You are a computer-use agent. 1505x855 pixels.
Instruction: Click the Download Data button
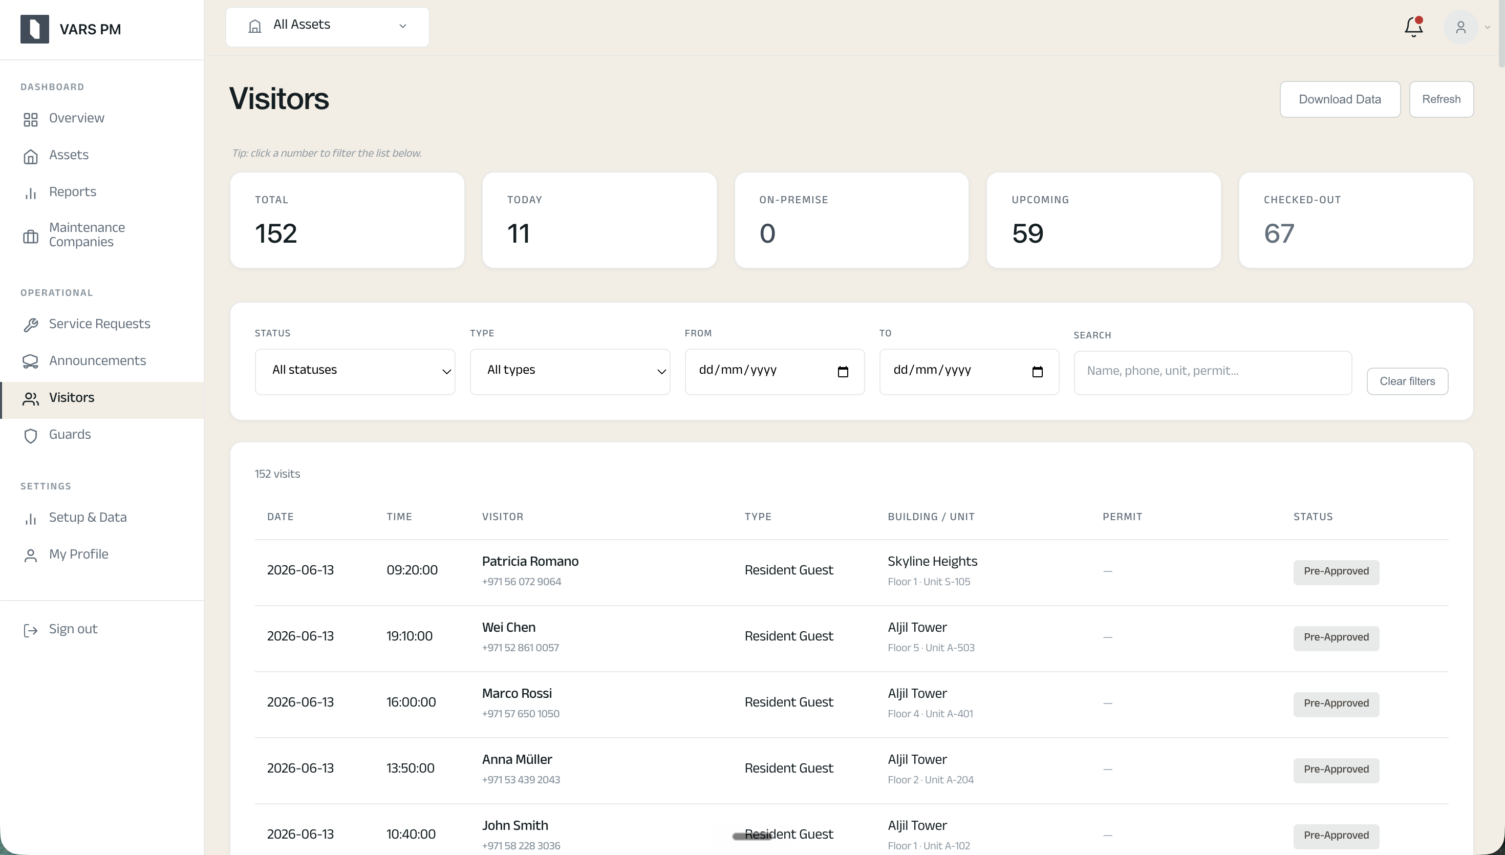click(1340, 99)
